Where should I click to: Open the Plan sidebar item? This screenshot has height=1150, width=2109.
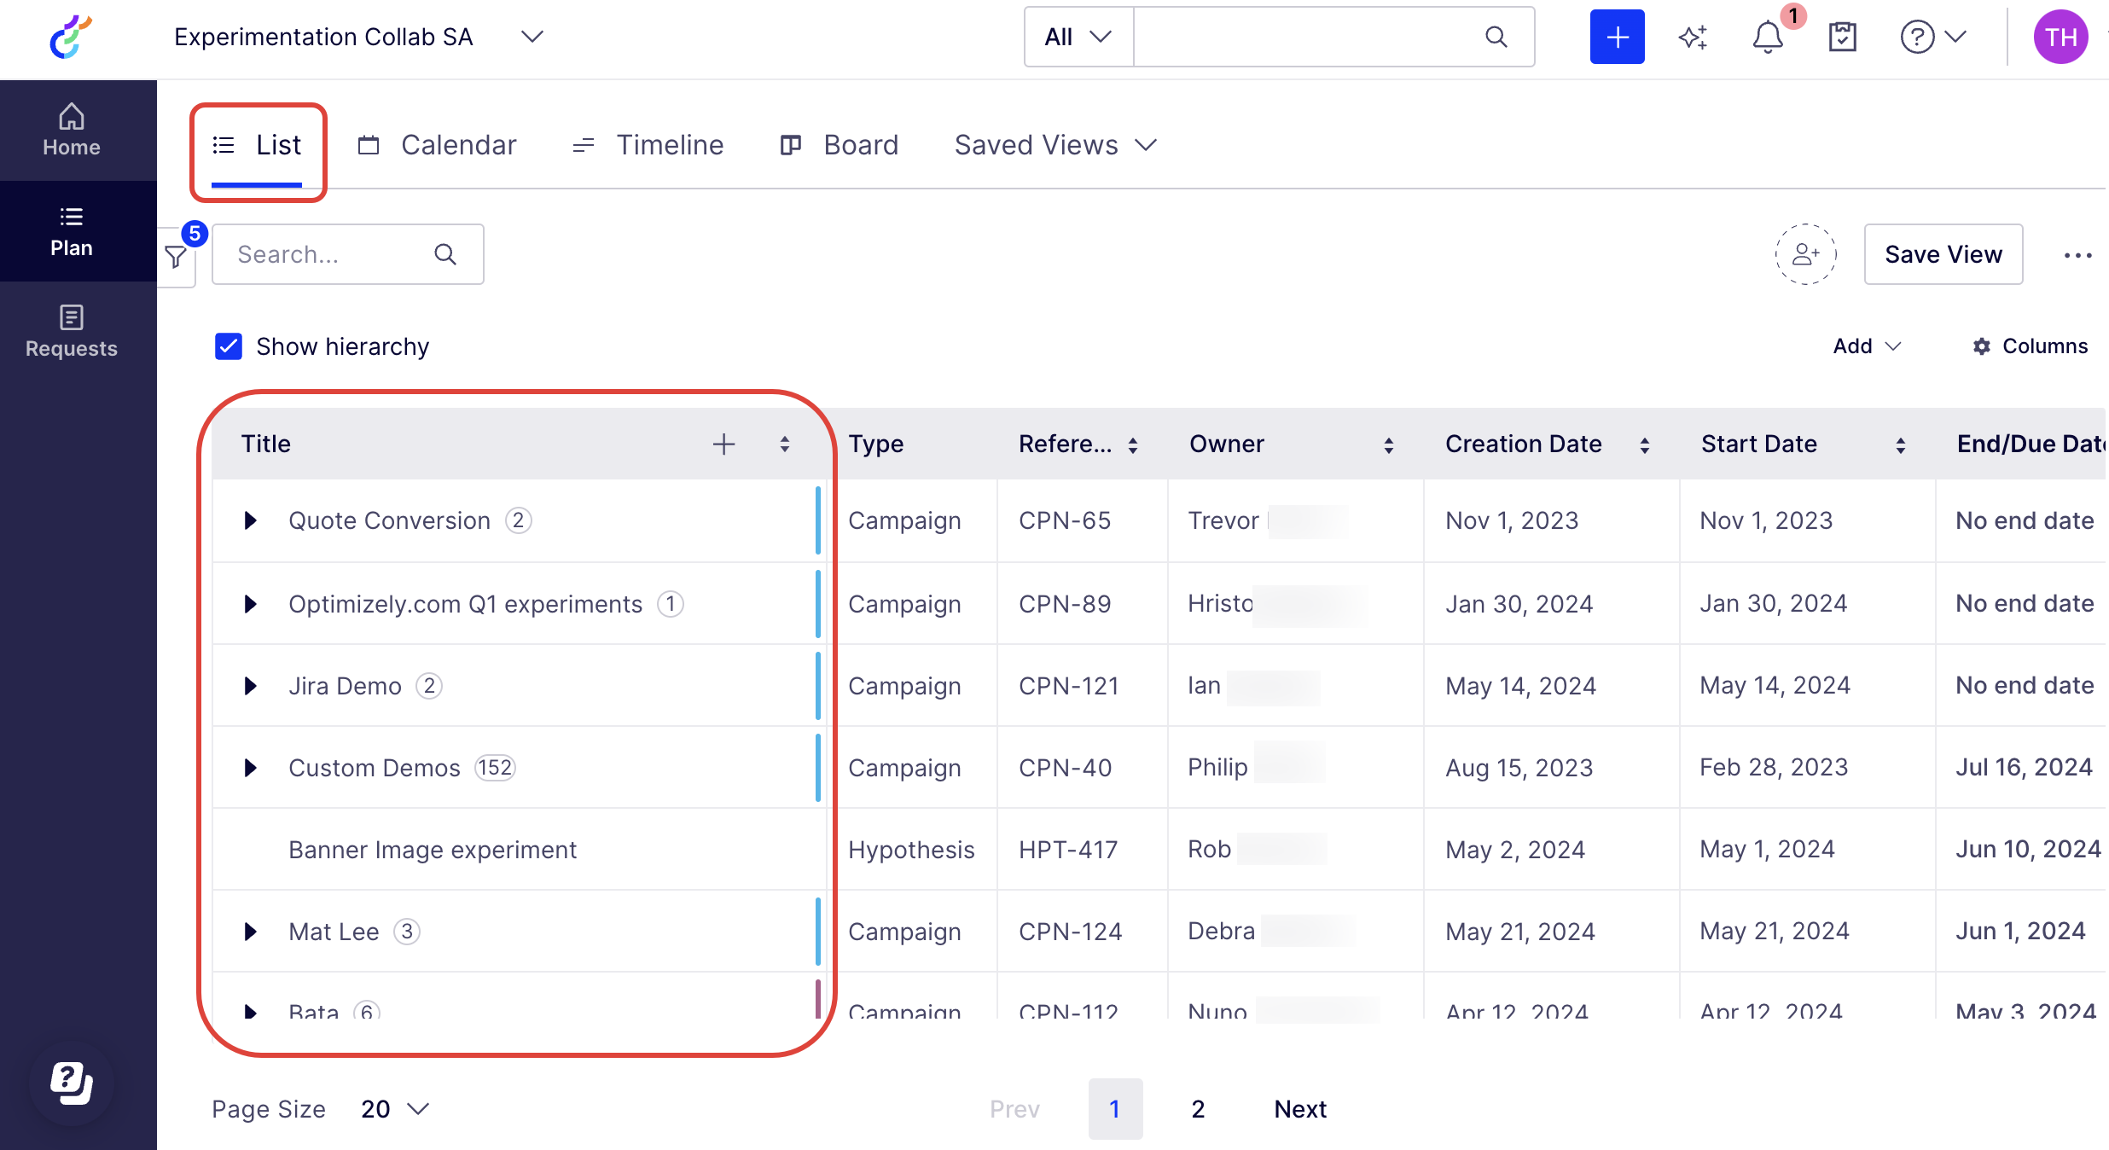72,231
